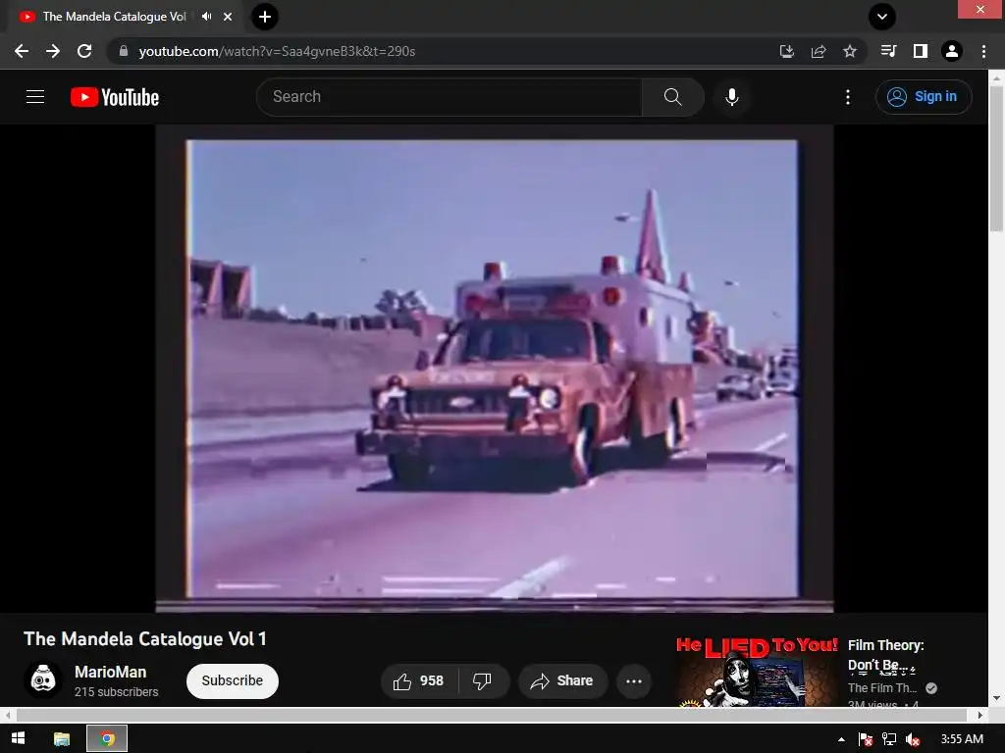Open Chrome three-dot menu

983,51
